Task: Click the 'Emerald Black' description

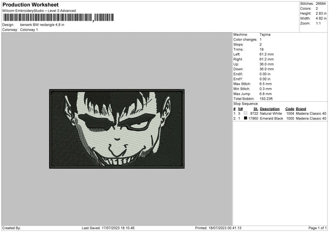Action: (x=271, y=119)
